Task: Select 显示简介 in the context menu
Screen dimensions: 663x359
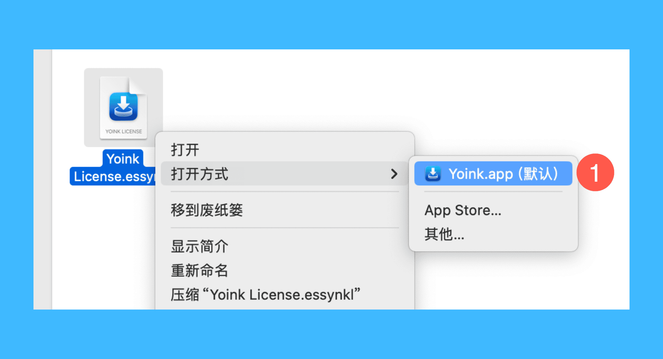Action: (284, 246)
